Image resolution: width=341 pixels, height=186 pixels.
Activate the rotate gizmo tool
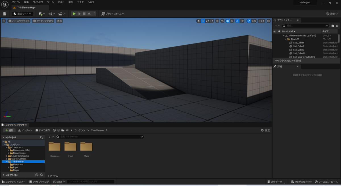pos(207,21)
